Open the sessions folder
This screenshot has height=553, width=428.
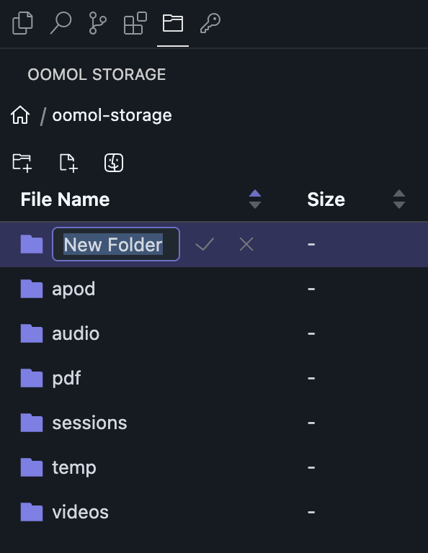(89, 423)
